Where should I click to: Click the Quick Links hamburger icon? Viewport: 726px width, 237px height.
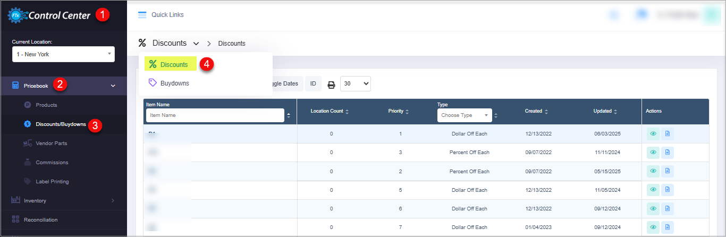(142, 15)
